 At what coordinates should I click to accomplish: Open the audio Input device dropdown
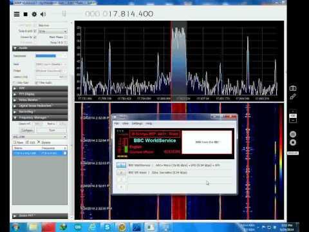pyautogui.click(x=51, y=64)
